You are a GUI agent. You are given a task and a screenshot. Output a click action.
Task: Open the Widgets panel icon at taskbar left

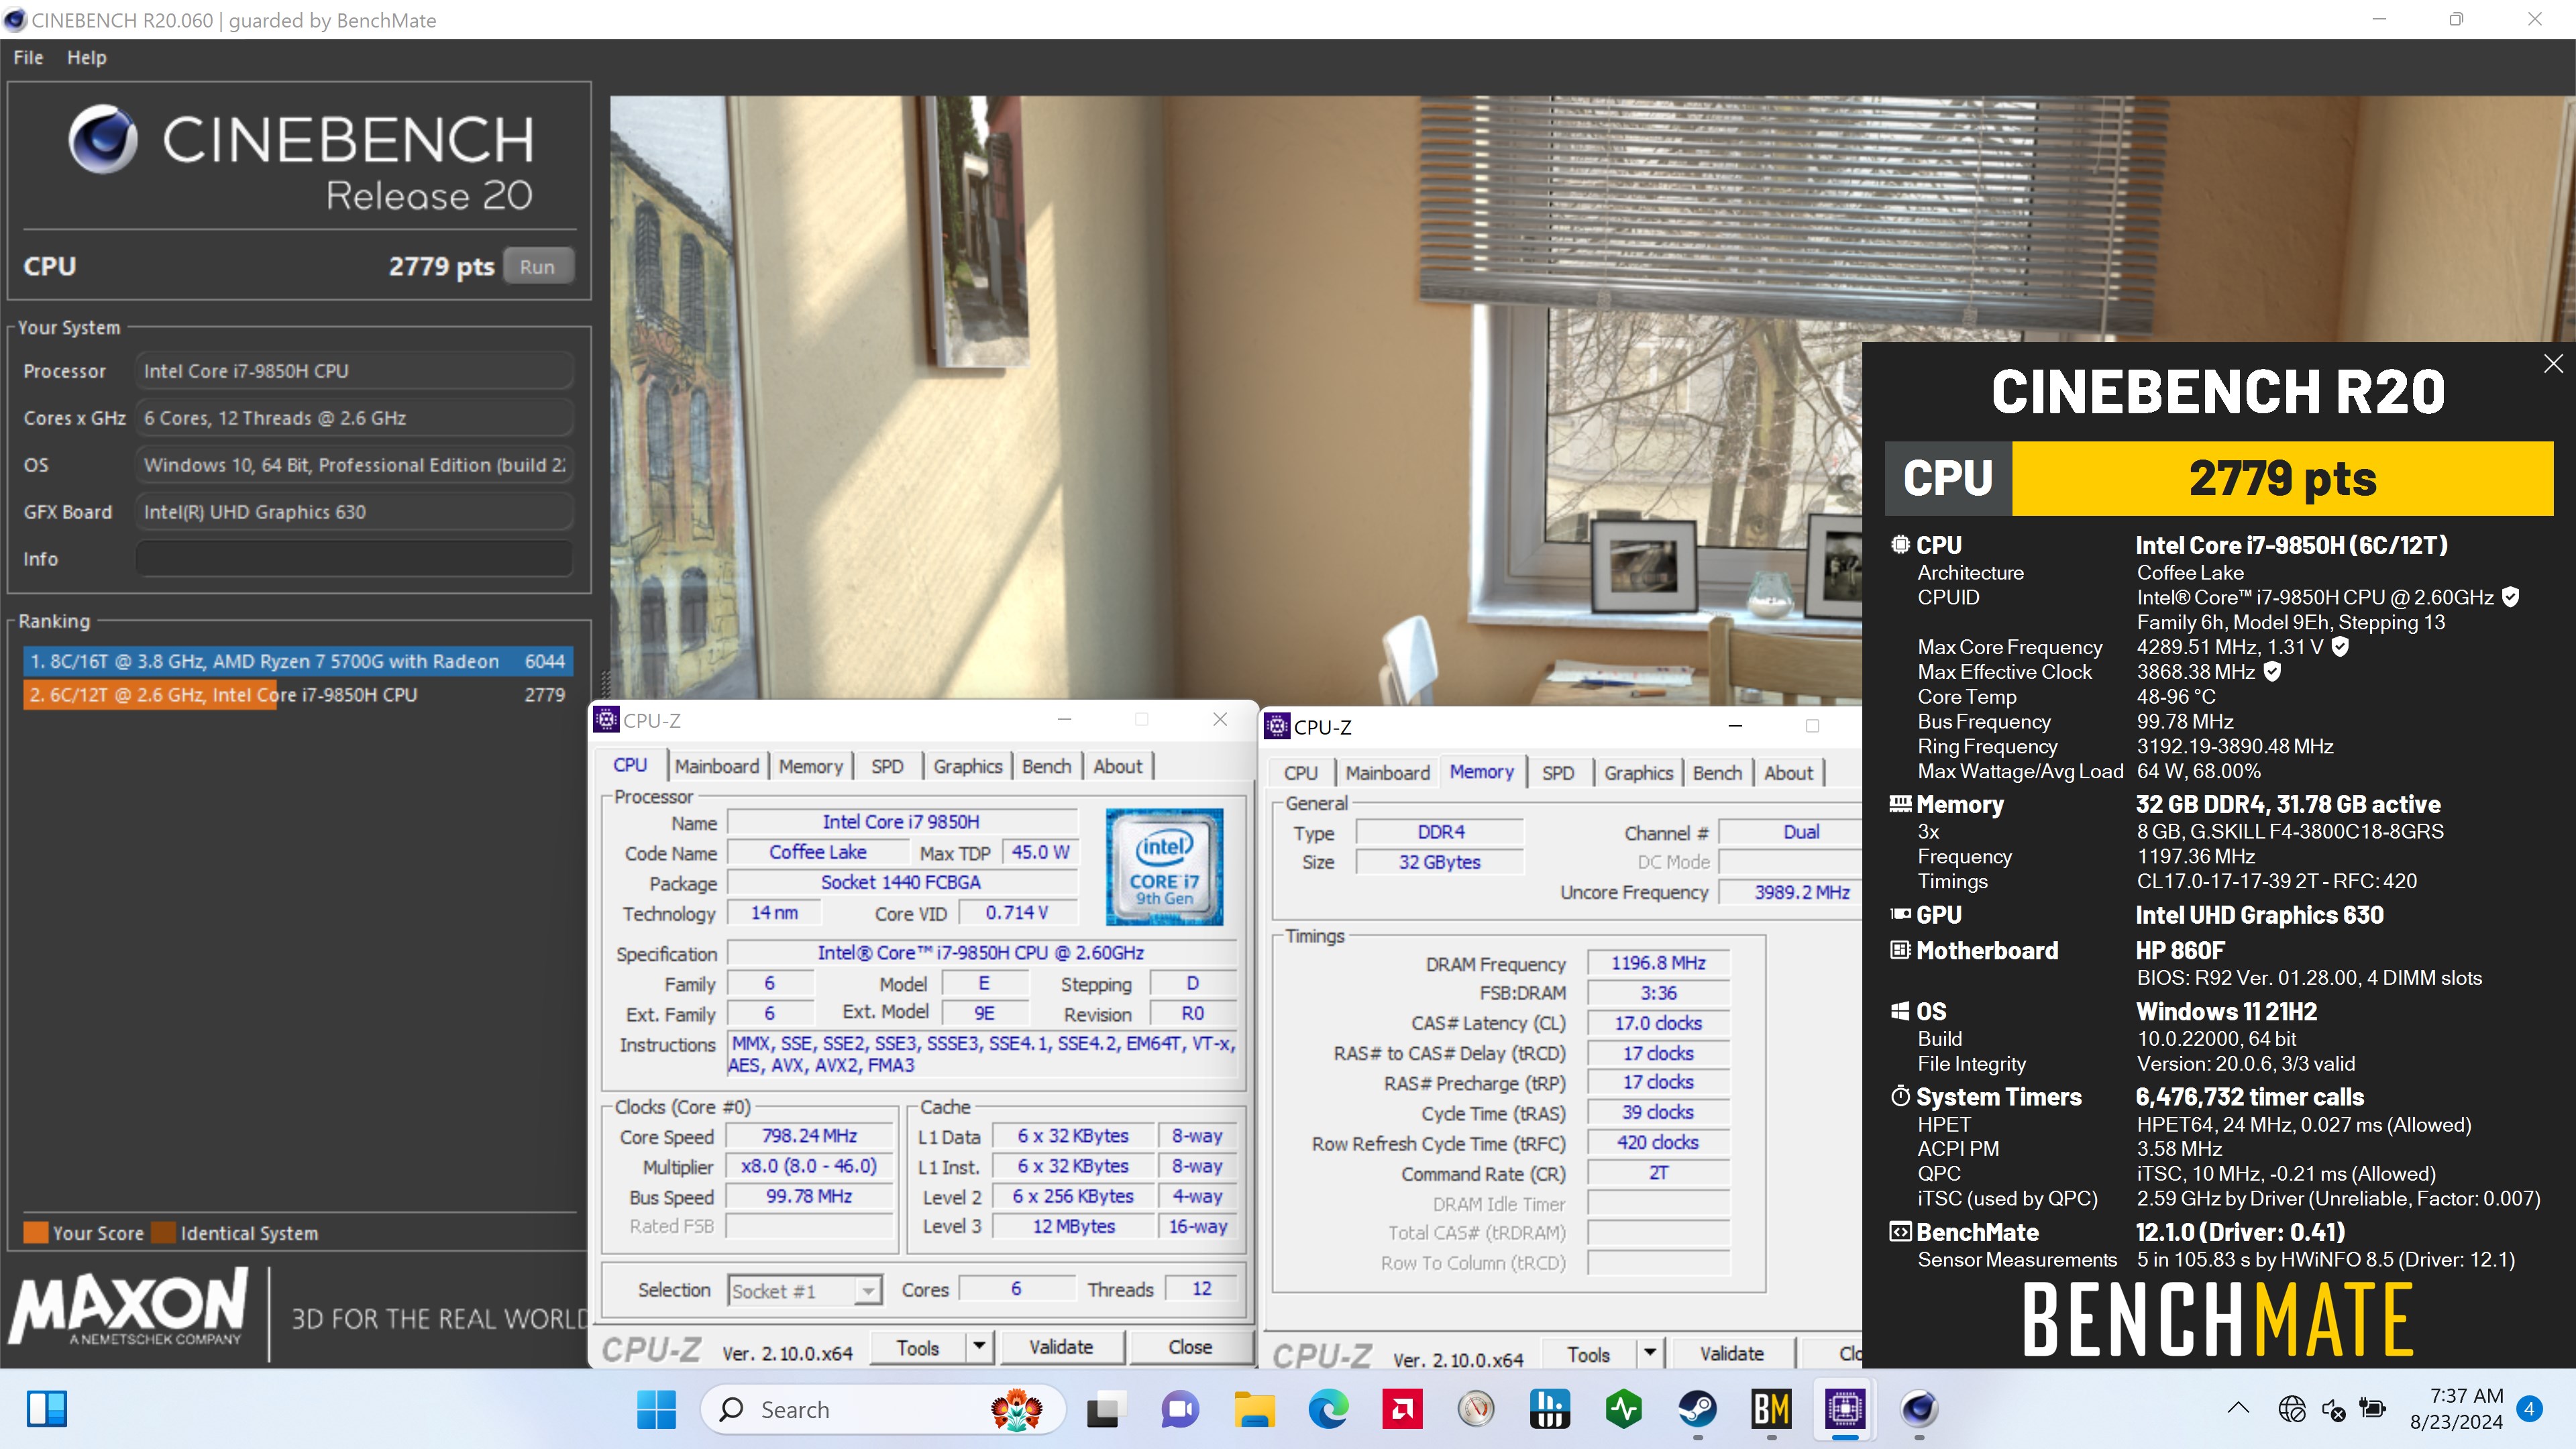point(47,1409)
